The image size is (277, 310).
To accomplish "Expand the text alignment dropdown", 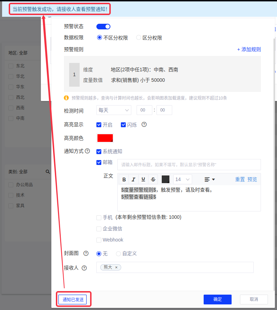I will pos(210,179).
